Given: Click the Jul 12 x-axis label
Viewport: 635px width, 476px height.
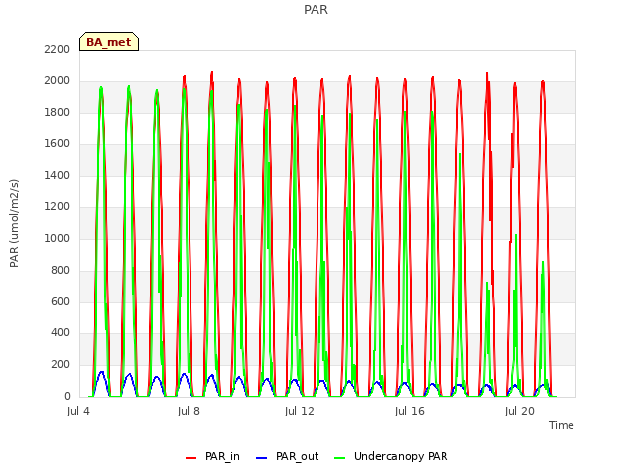Looking at the screenshot, I should [x=300, y=411].
